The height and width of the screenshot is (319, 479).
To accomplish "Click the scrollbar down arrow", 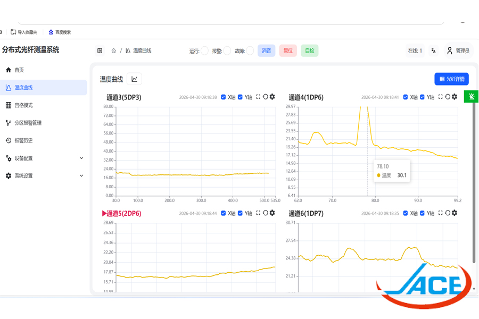I will point(474,289).
